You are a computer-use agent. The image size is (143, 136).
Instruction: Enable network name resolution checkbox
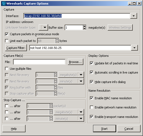click(x=91, y=107)
